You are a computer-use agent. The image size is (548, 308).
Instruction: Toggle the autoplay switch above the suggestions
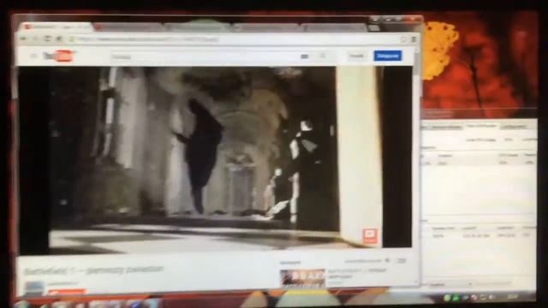tap(402, 261)
